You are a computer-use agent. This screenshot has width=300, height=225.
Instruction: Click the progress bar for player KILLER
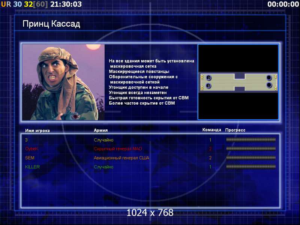(x=251, y=167)
